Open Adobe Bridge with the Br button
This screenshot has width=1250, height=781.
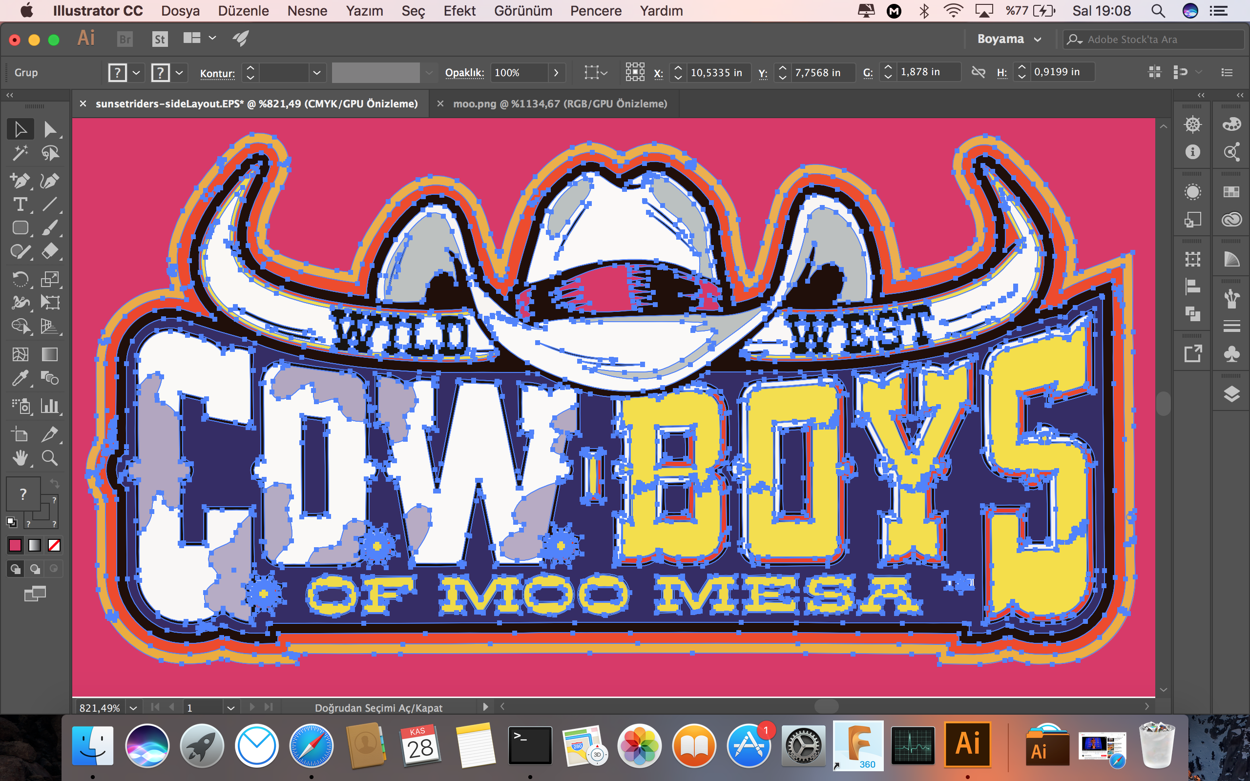point(125,39)
